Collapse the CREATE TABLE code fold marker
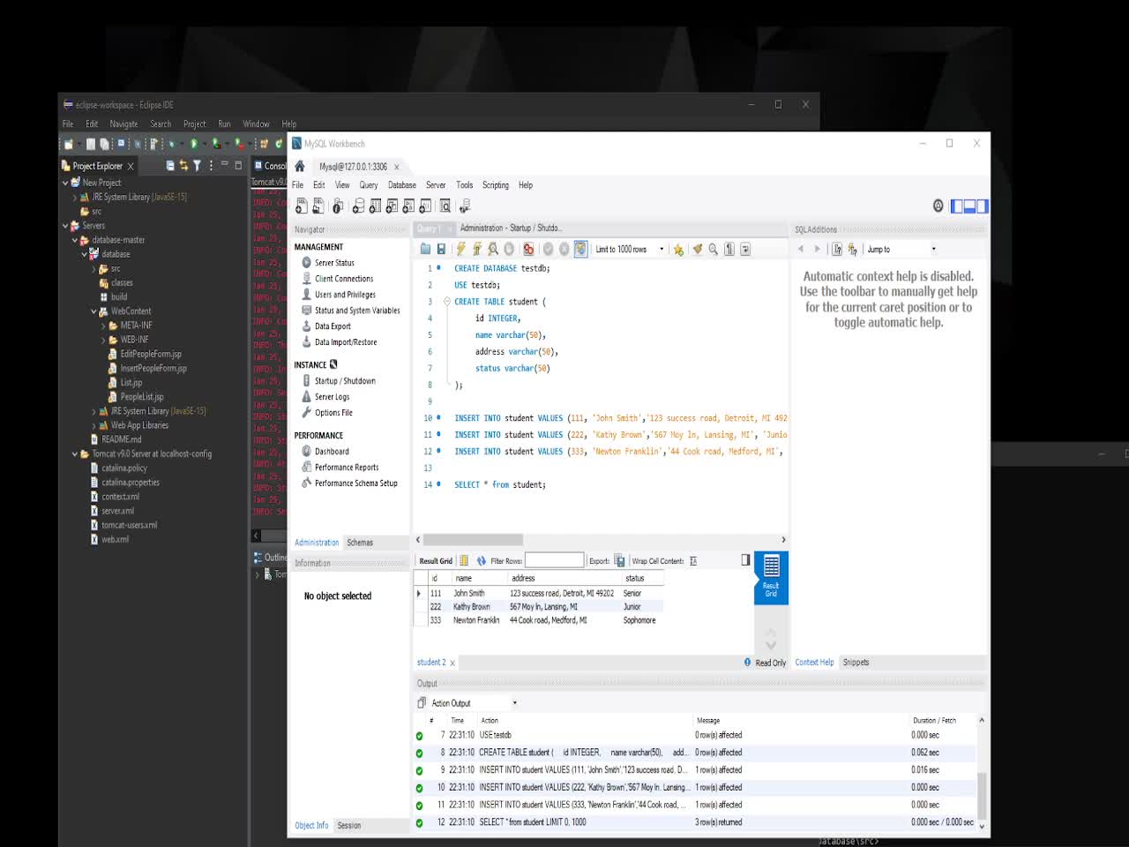This screenshot has height=847, width=1129. (446, 302)
